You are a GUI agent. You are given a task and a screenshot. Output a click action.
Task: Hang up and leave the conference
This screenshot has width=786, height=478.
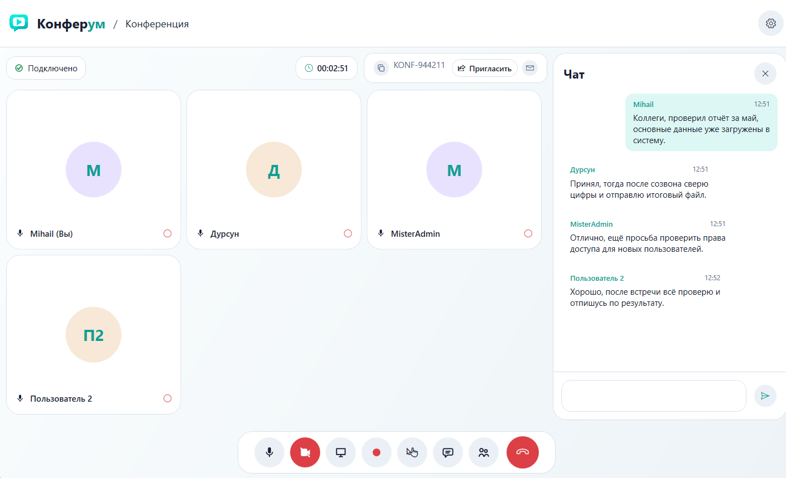[x=523, y=452]
